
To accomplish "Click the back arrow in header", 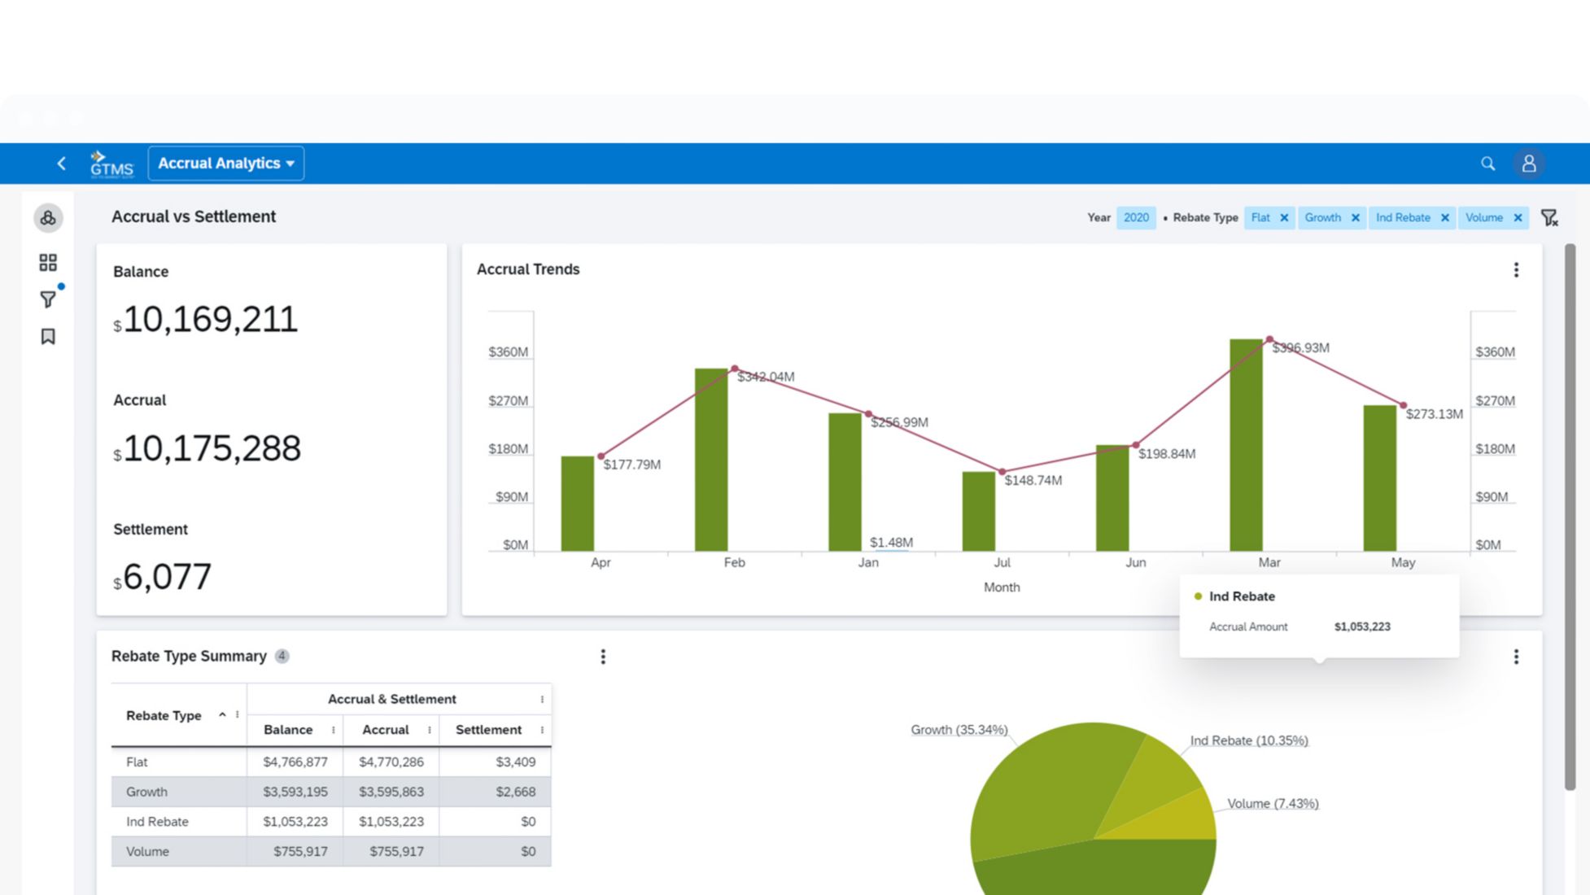I will (x=61, y=164).
